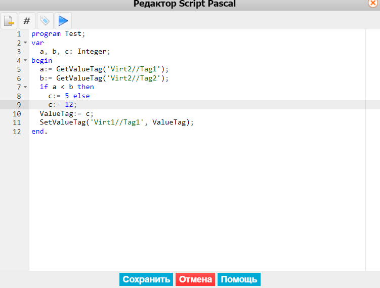Save the script with Сохранить button
380x288 pixels.
pyautogui.click(x=146, y=279)
